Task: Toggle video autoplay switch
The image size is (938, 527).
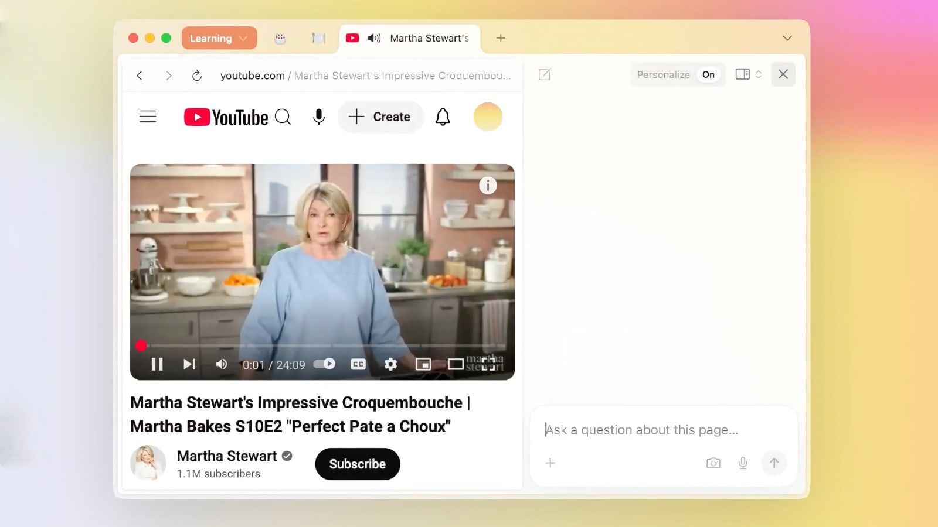Action: (324, 364)
